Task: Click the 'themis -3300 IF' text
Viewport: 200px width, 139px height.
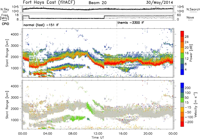Action: (131, 23)
